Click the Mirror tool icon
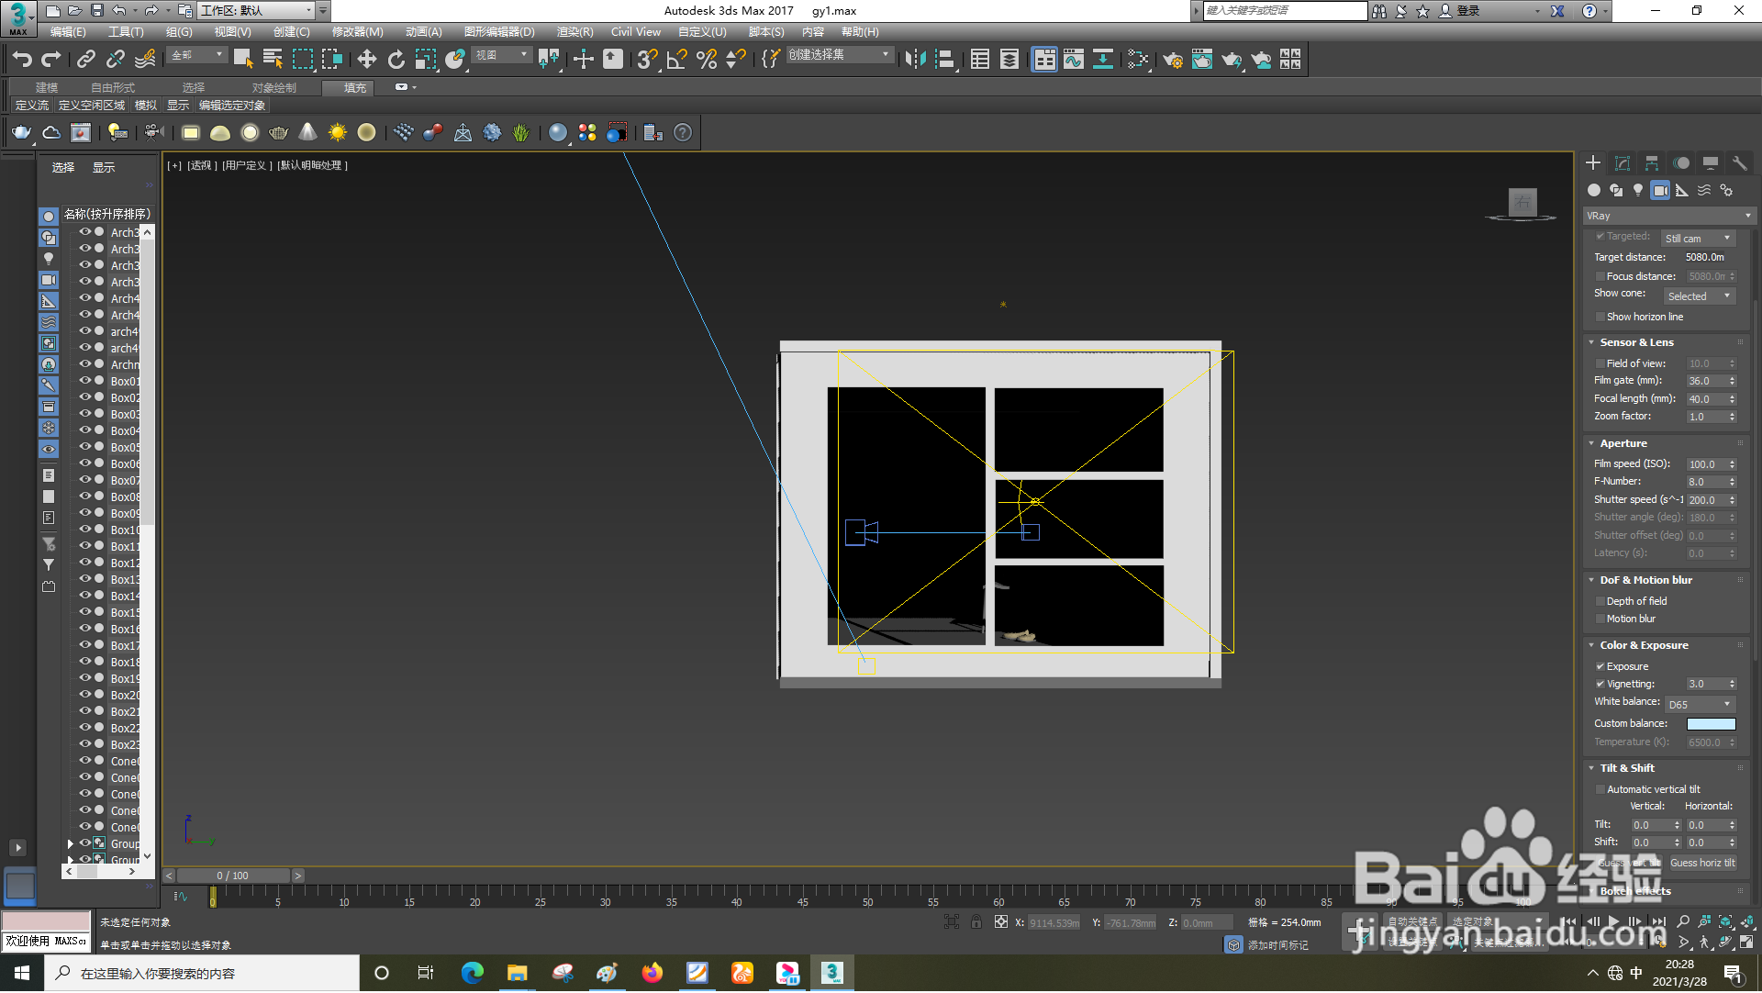Viewport: 1762px width, 993px height. 914,60
